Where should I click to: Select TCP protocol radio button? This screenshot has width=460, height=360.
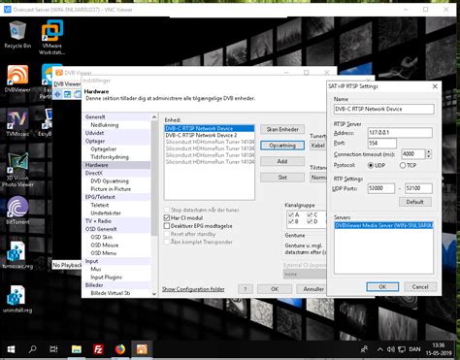[x=403, y=165]
